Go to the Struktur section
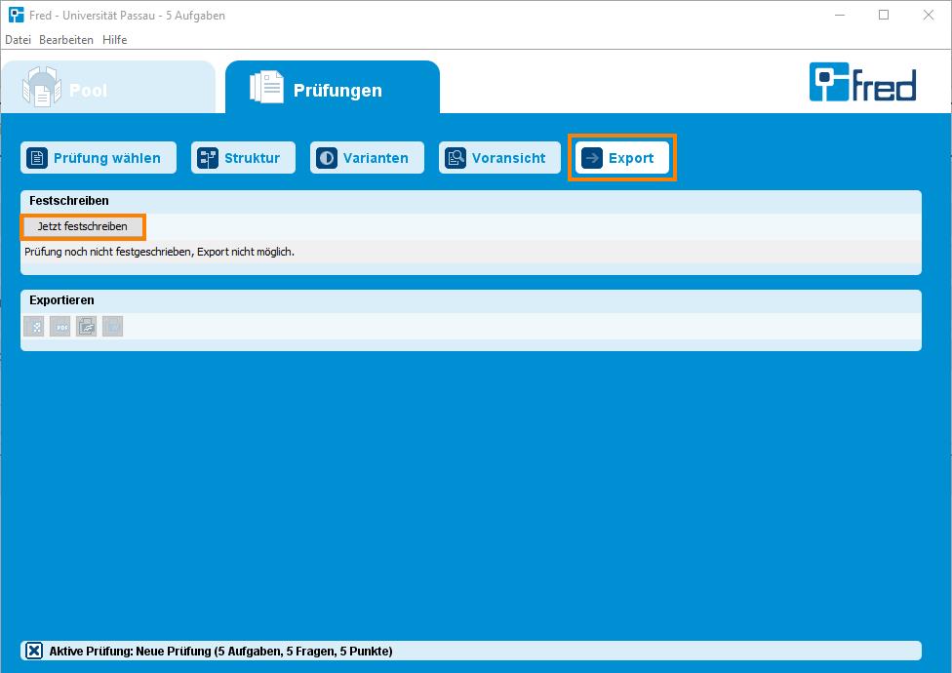The width and height of the screenshot is (952, 673). (x=244, y=158)
